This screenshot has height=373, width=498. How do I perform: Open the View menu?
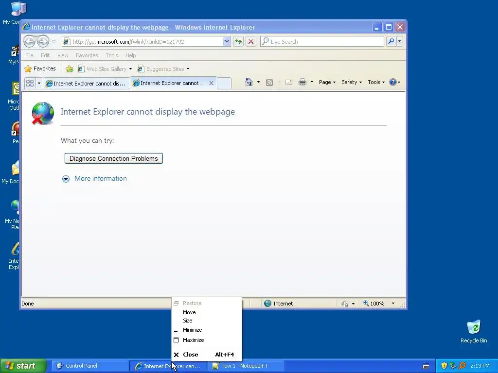point(63,55)
